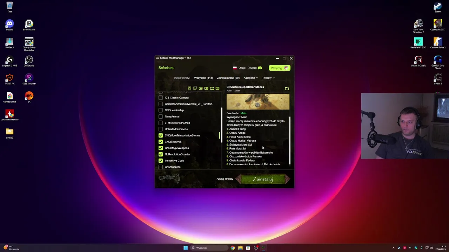
Task: Click the deselect-all mods toolbar icon
Action: tap(195, 88)
